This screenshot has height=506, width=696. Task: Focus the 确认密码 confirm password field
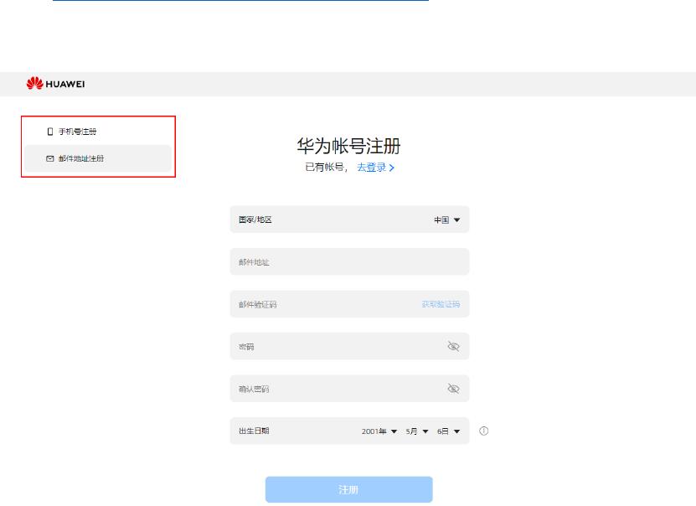(x=349, y=389)
